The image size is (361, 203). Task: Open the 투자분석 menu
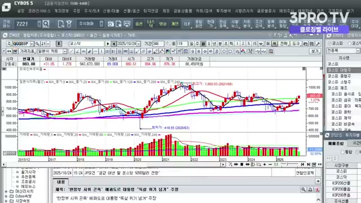click(x=223, y=11)
